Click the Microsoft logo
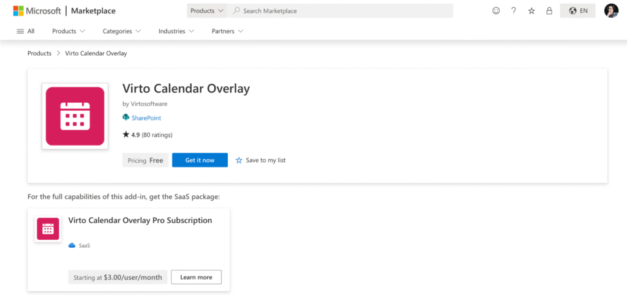 coord(36,11)
